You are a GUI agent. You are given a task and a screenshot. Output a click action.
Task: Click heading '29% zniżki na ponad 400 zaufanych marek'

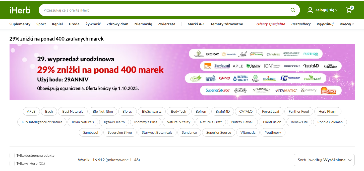click(x=56, y=39)
